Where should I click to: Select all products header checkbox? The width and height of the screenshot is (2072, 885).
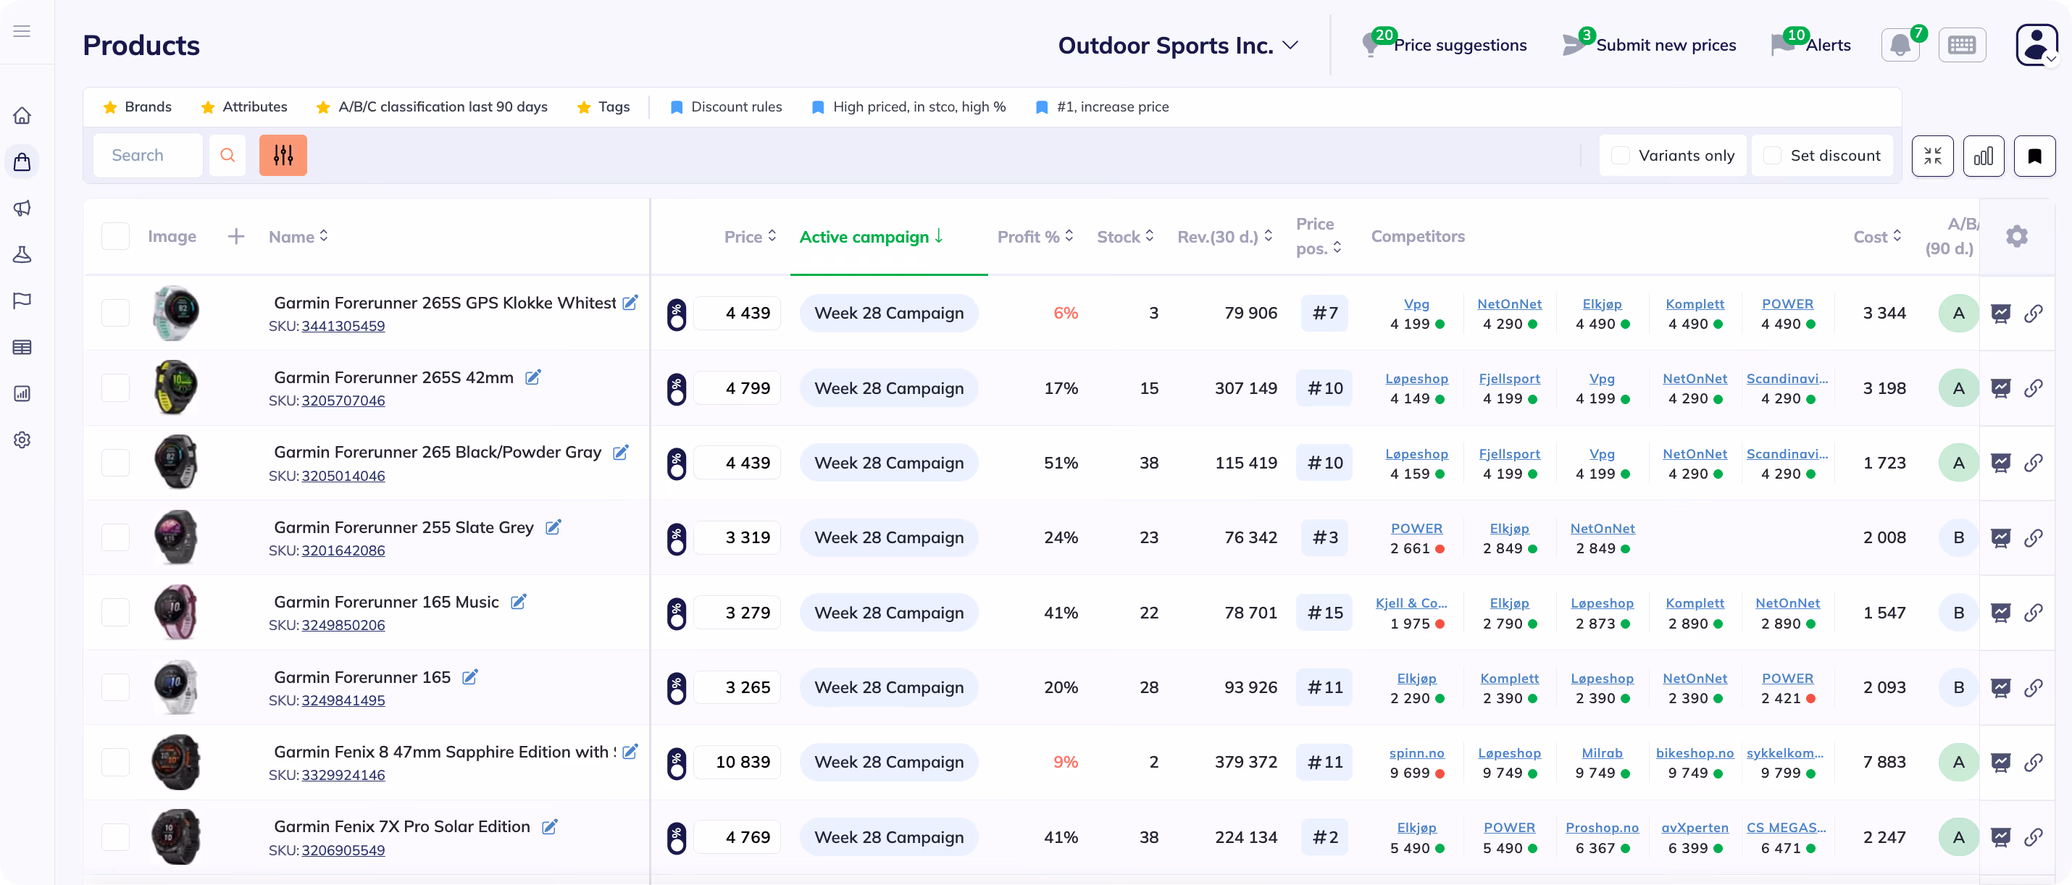pos(115,236)
